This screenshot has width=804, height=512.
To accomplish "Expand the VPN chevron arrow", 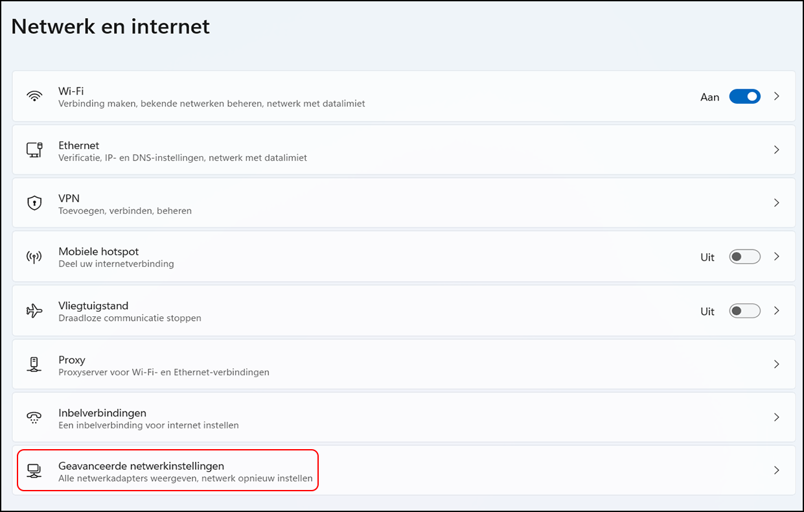I will pos(776,203).
